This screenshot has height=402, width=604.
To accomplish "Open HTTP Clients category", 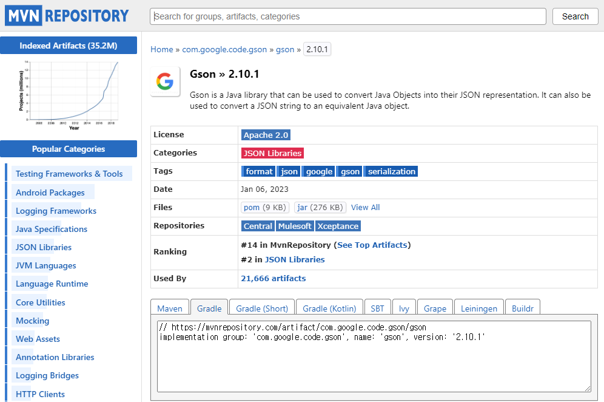I will click(x=40, y=394).
